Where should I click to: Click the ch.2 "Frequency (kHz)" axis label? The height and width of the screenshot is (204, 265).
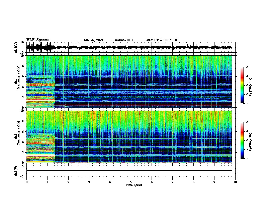coord(18,133)
